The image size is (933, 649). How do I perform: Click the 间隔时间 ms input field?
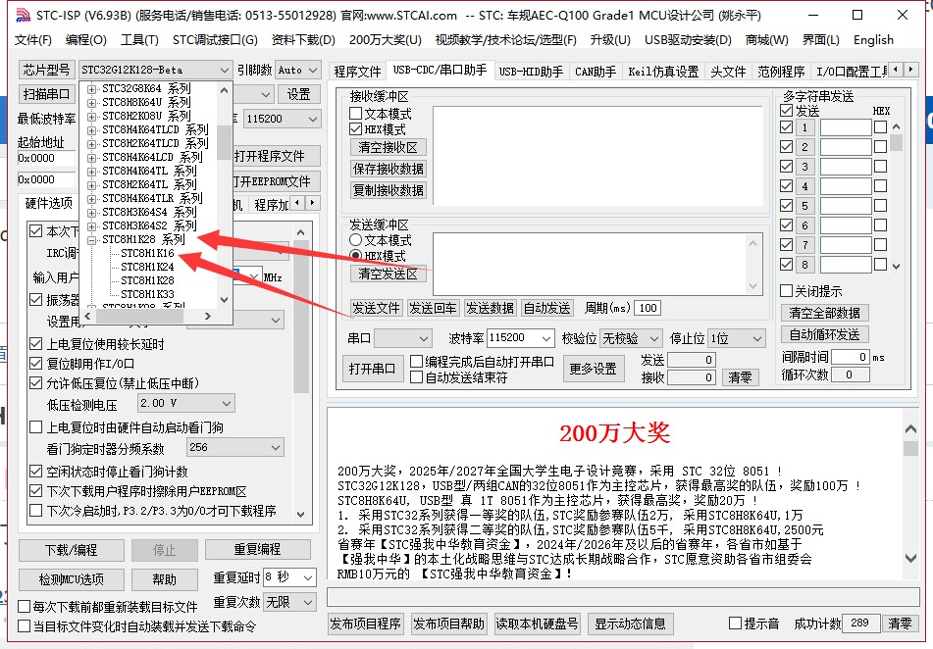851,357
